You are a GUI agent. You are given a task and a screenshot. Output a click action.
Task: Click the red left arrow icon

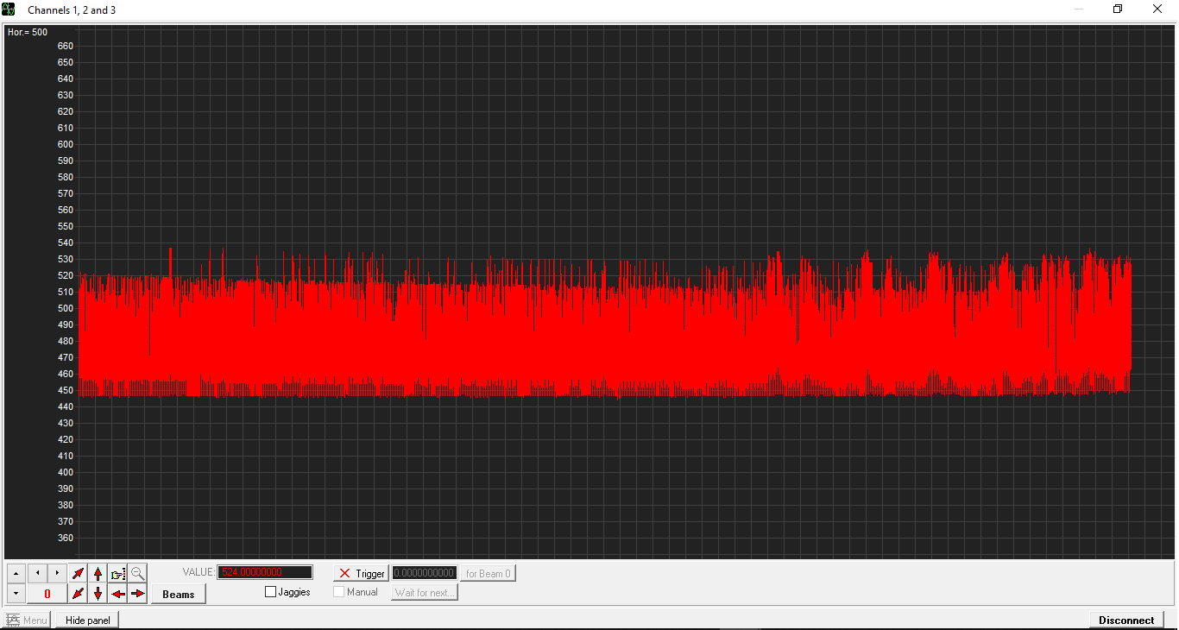click(x=118, y=594)
